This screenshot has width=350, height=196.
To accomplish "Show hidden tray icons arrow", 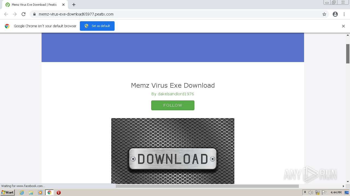I will 305,192.
